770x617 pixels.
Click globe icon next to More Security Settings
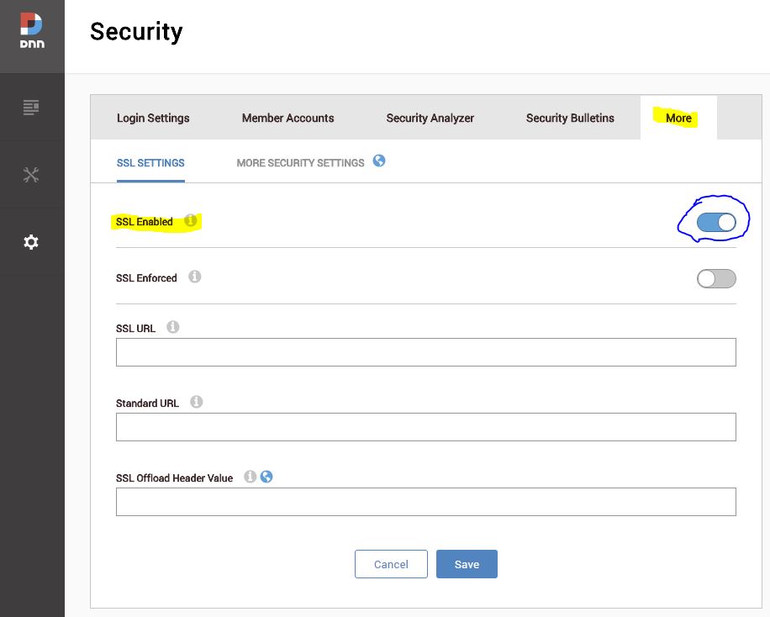coord(379,161)
